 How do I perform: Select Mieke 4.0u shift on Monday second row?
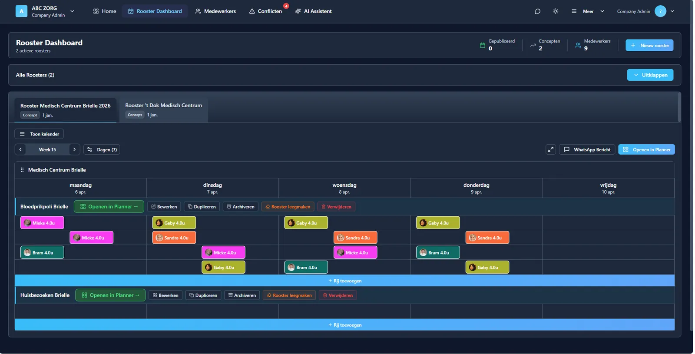tap(92, 238)
